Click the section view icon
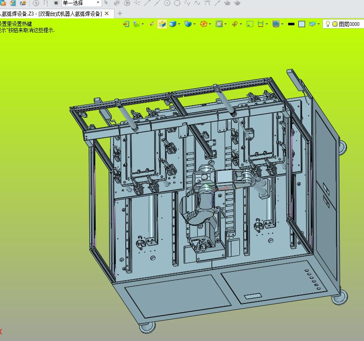 coord(219,24)
